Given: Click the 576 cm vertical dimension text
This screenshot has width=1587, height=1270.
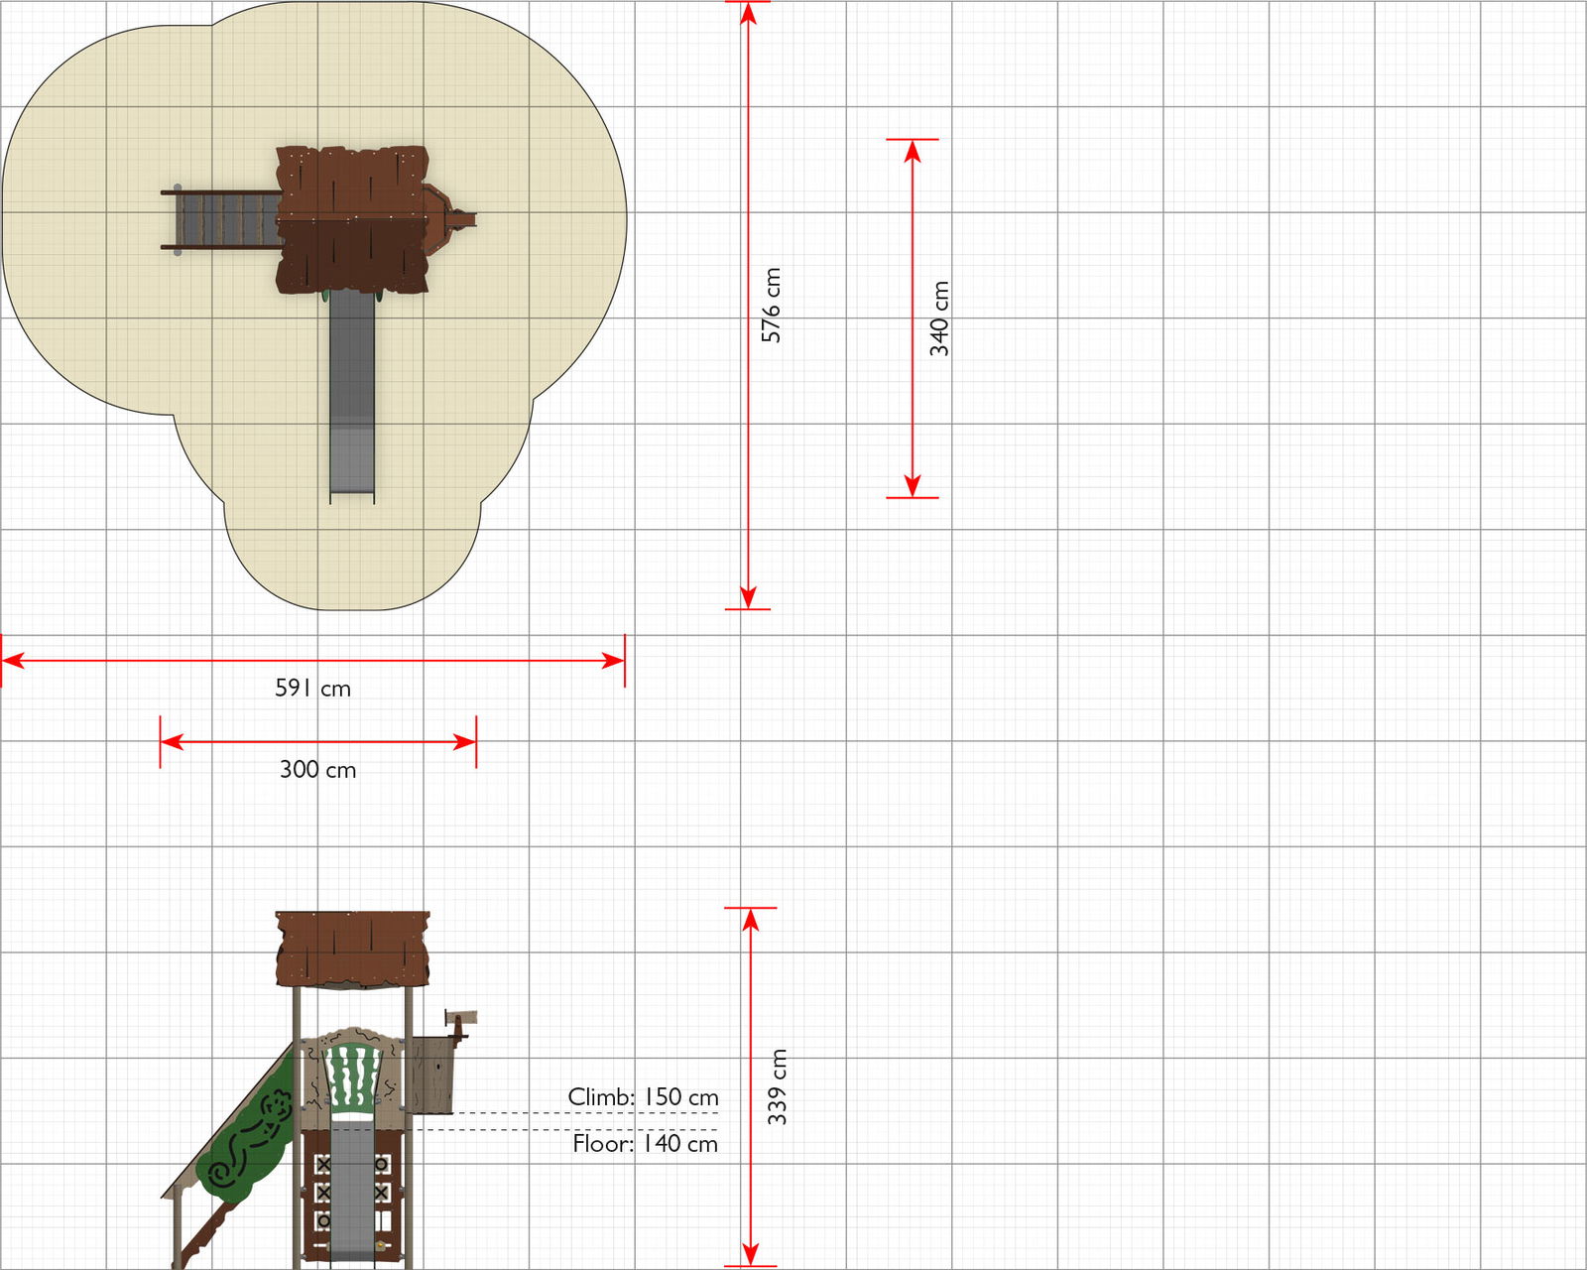Looking at the screenshot, I should [771, 305].
